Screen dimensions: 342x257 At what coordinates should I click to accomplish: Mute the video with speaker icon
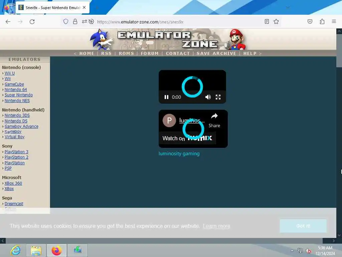[208, 97]
